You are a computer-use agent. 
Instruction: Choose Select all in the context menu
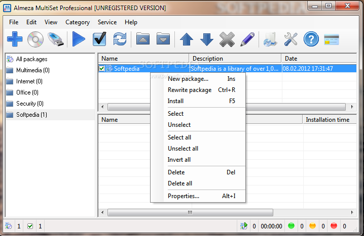pos(198,137)
